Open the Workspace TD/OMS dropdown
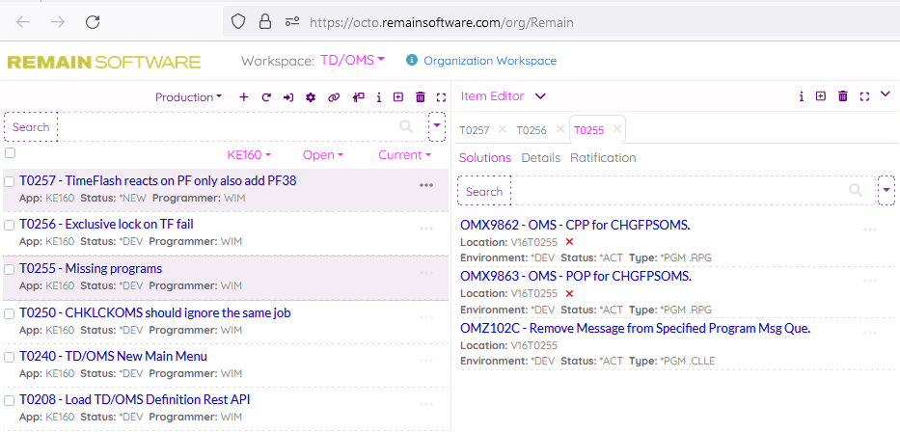The image size is (900, 432). tap(352, 60)
